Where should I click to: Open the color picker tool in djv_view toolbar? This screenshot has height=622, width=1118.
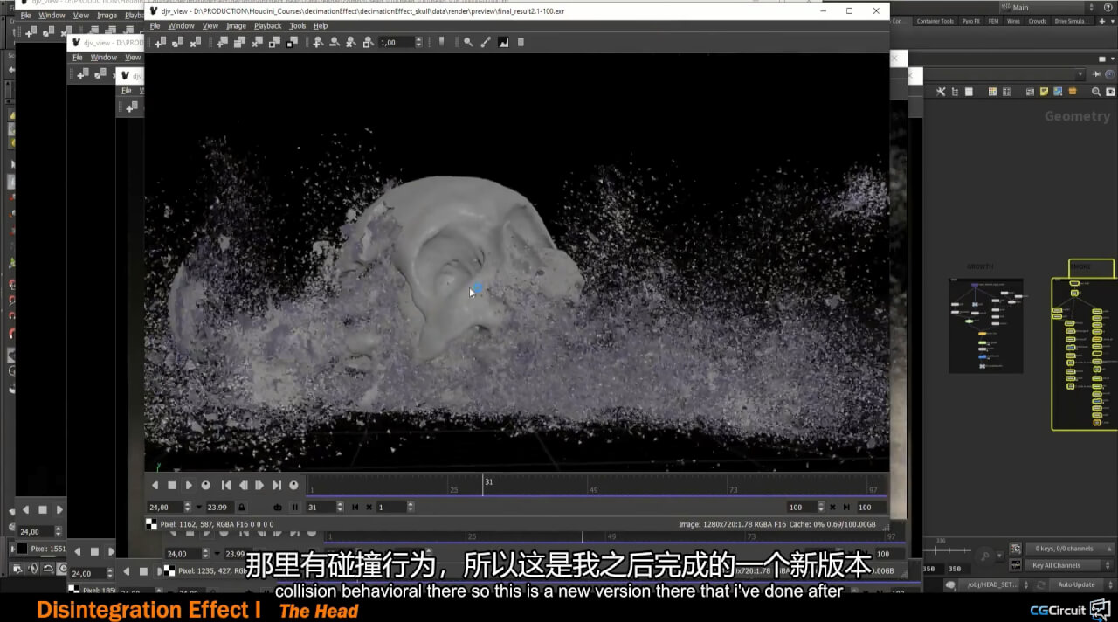pos(486,42)
